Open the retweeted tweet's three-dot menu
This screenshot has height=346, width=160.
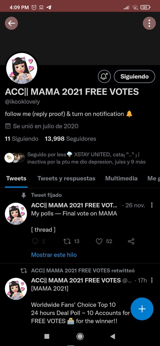point(152,280)
